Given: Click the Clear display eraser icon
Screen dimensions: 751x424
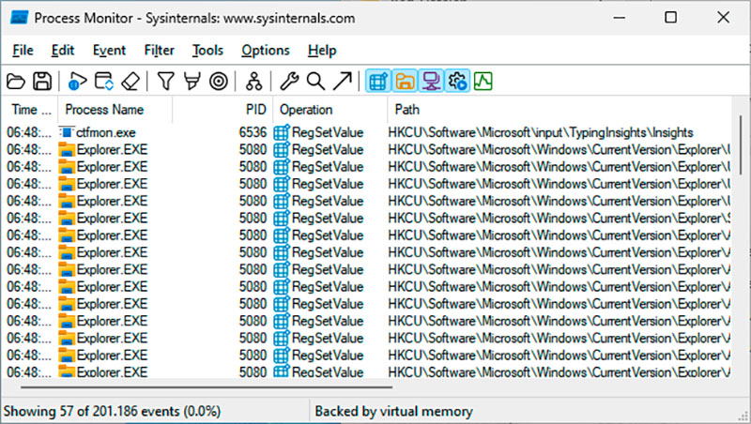Looking at the screenshot, I should point(130,82).
